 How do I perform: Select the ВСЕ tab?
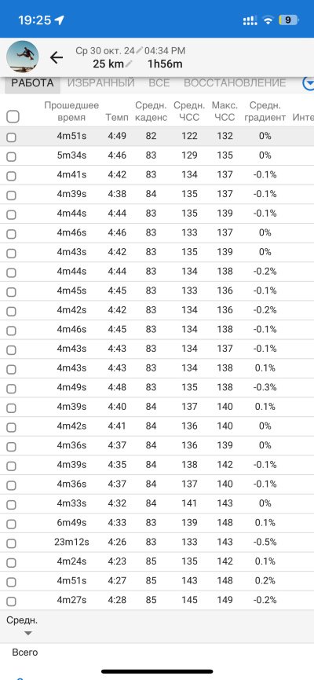point(159,82)
